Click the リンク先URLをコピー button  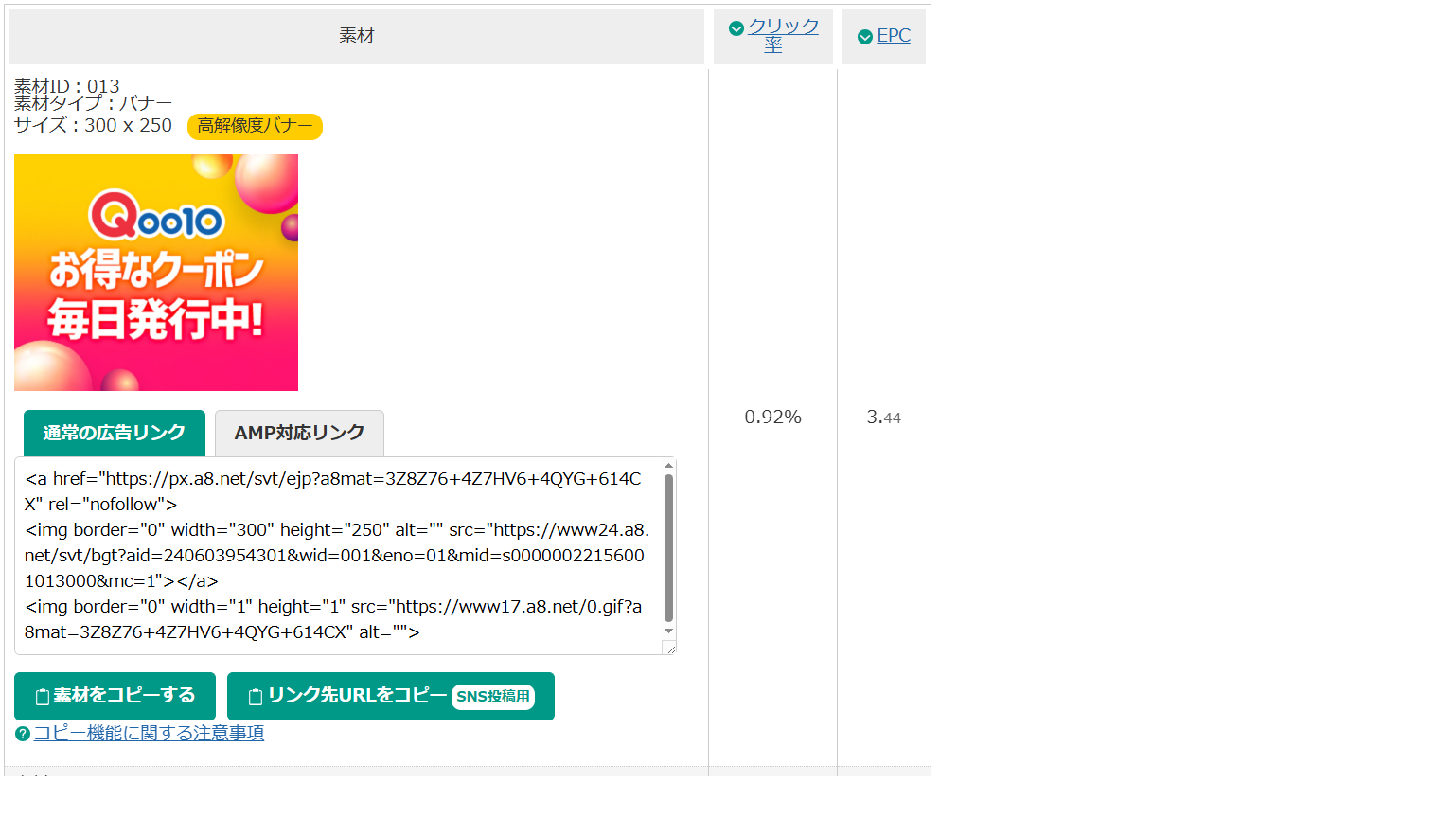point(391,696)
